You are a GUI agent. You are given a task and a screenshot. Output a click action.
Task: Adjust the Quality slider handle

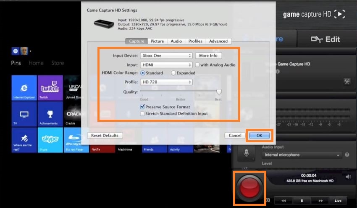coord(219,92)
